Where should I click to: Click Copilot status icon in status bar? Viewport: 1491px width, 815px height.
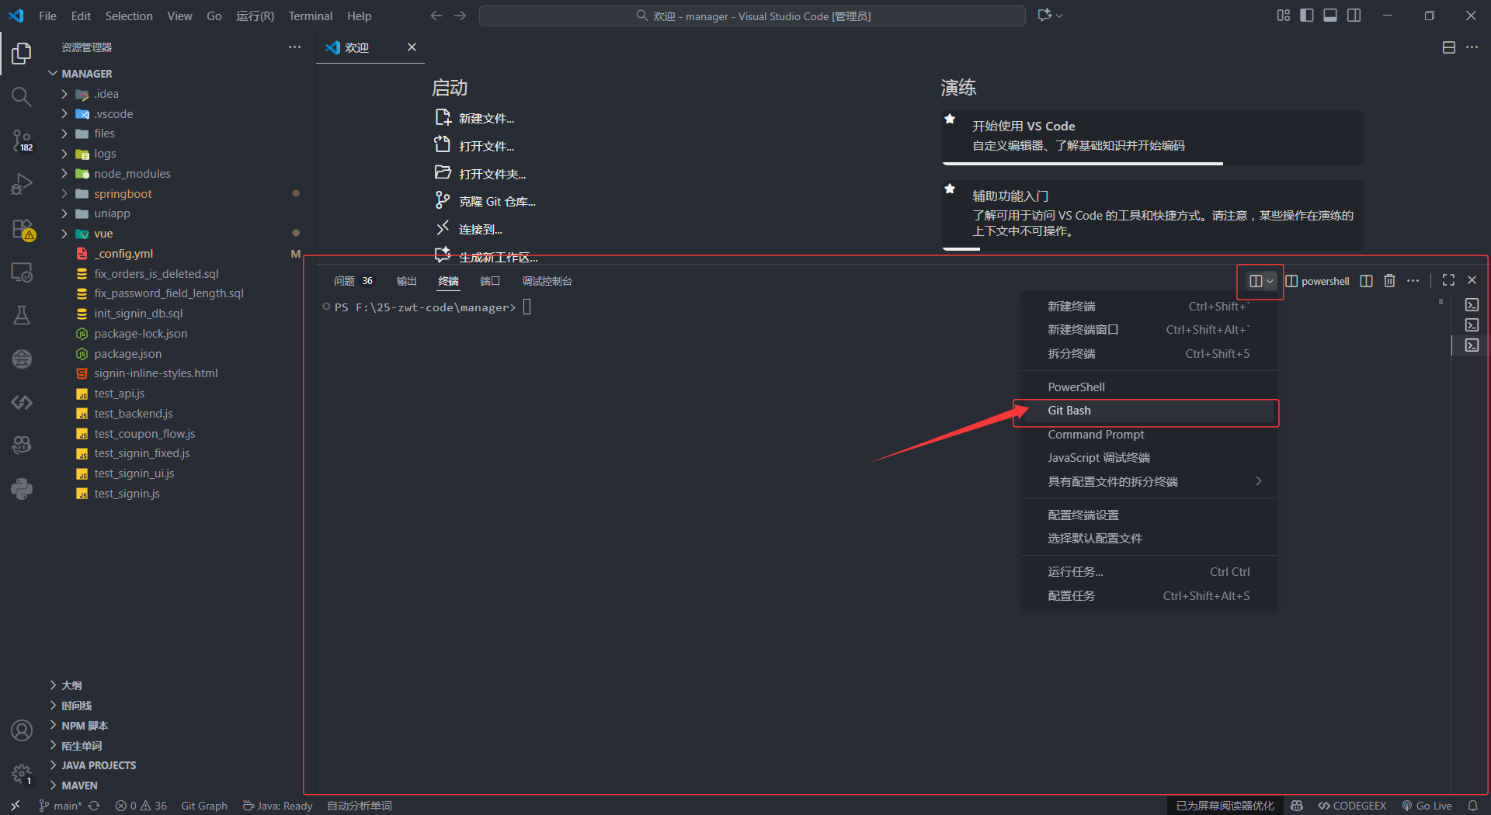(x=1297, y=806)
